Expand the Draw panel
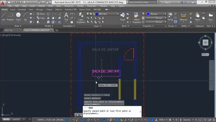This screenshot has width=216, height=122. (x=18, y=26)
